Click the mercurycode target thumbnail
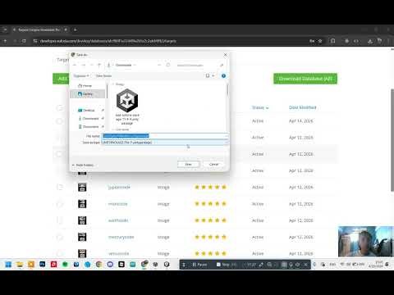The width and height of the screenshot is (394, 295). coord(82,237)
